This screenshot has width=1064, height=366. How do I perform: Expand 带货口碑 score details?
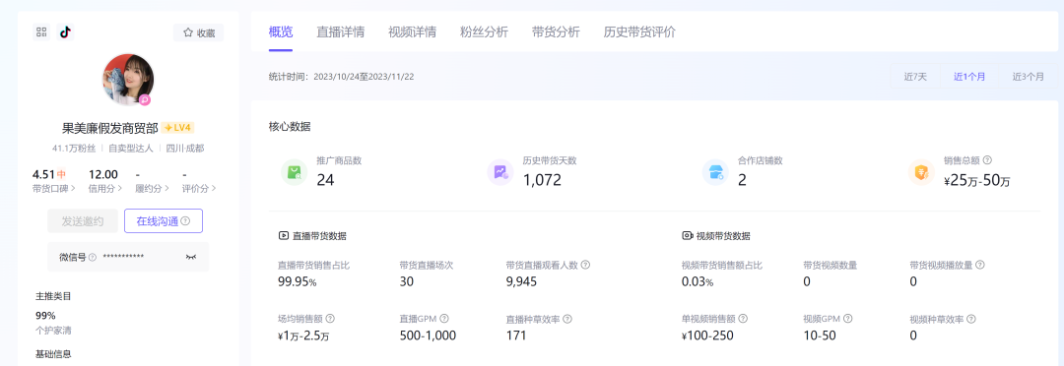click(x=53, y=189)
